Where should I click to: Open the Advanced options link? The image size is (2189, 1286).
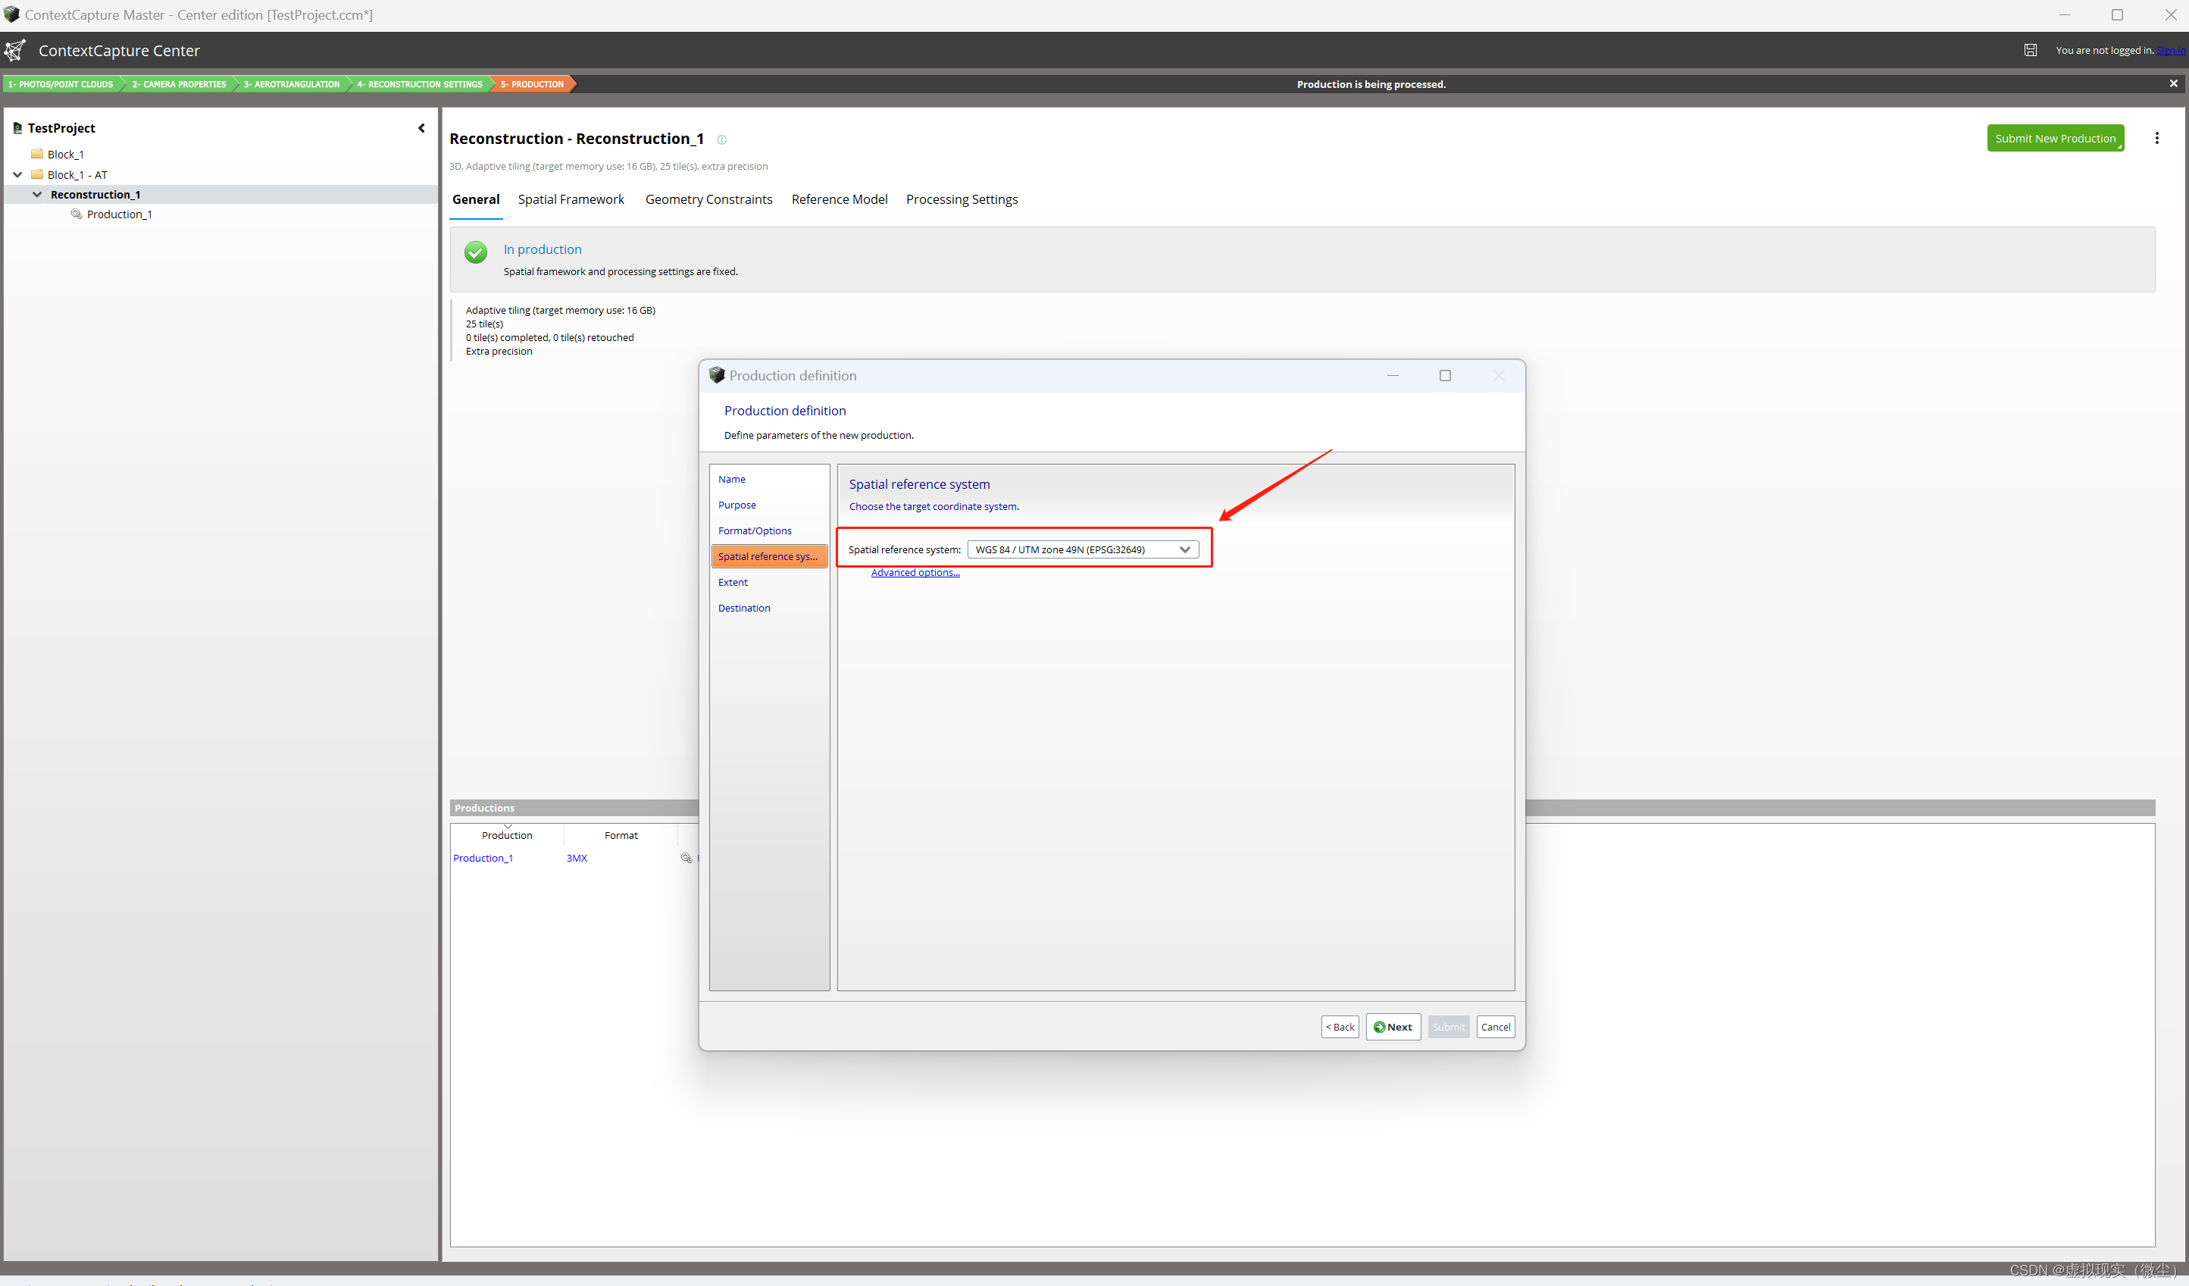click(915, 573)
